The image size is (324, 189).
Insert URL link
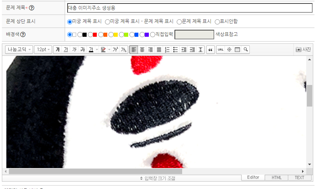point(221,49)
